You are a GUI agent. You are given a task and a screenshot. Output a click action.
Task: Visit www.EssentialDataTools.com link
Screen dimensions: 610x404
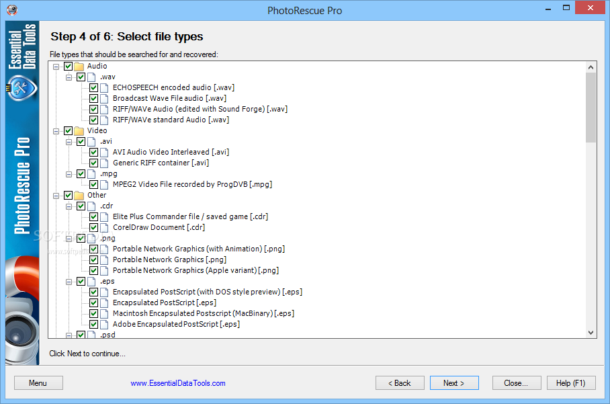(x=178, y=383)
